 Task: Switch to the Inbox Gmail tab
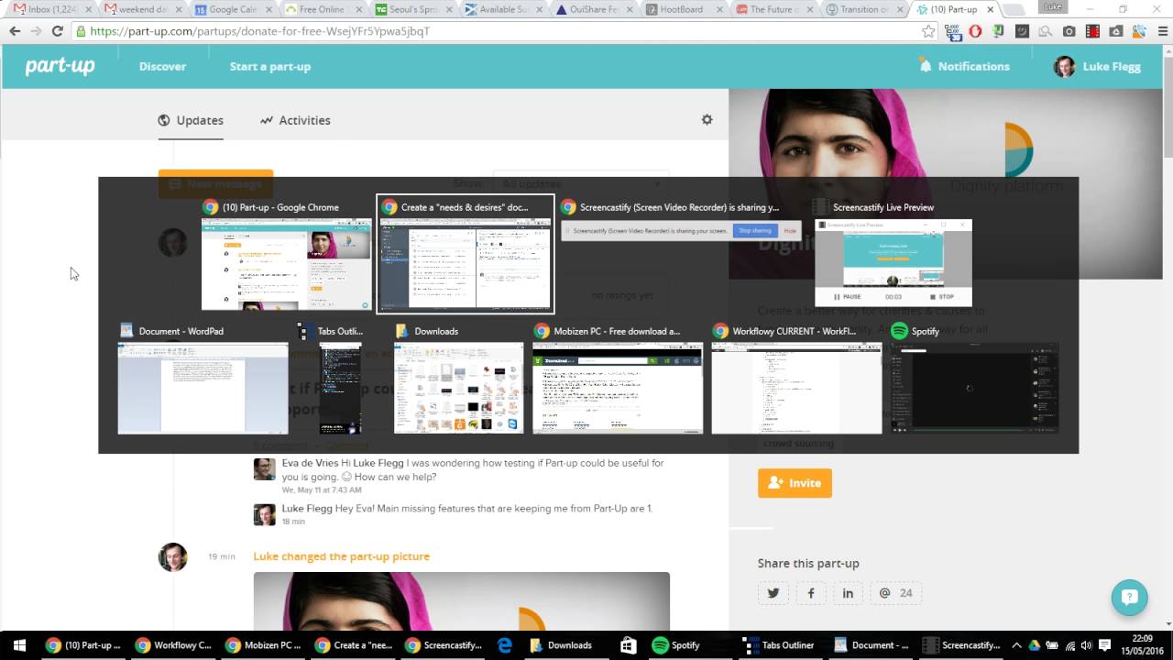(50, 9)
